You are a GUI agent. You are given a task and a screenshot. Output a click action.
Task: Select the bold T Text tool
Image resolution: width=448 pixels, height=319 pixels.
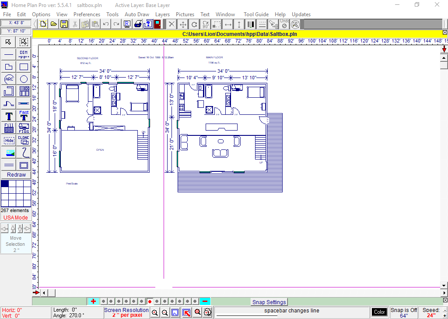(9, 116)
